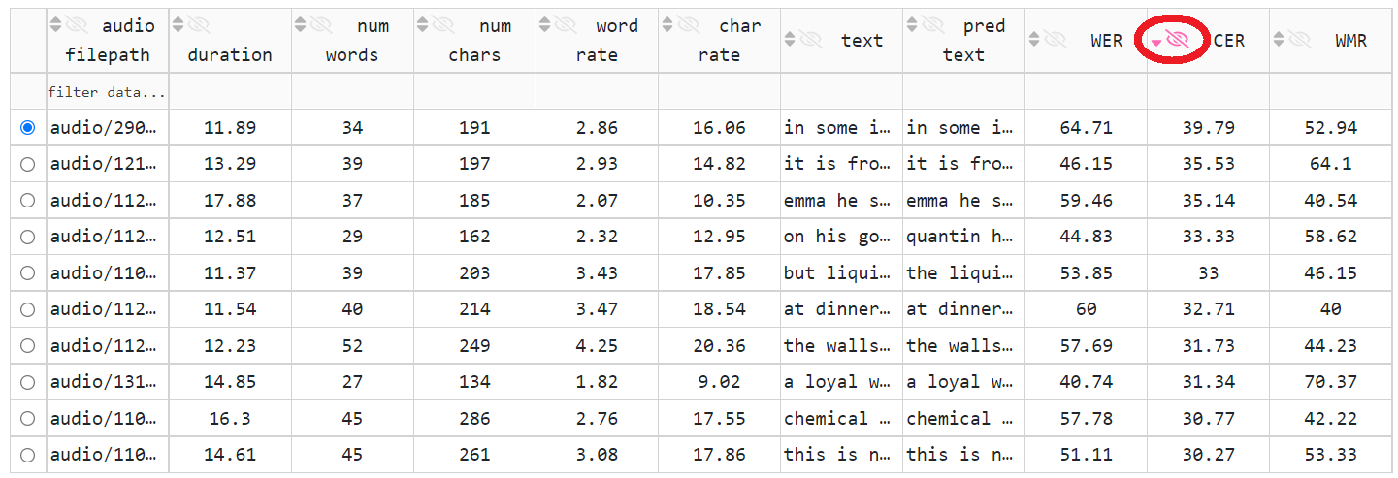Image resolution: width=1398 pixels, height=478 pixels.
Task: Sort by char rate column arrows
Action: pos(666,25)
